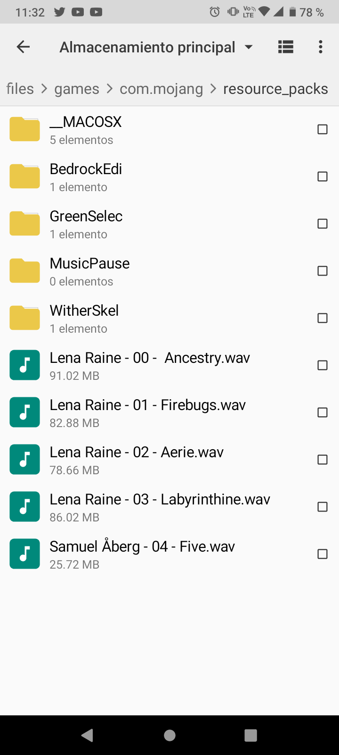This screenshot has width=339, height=755.
Task: Tap the music icon for Ancestry.wav
Action: click(x=24, y=365)
